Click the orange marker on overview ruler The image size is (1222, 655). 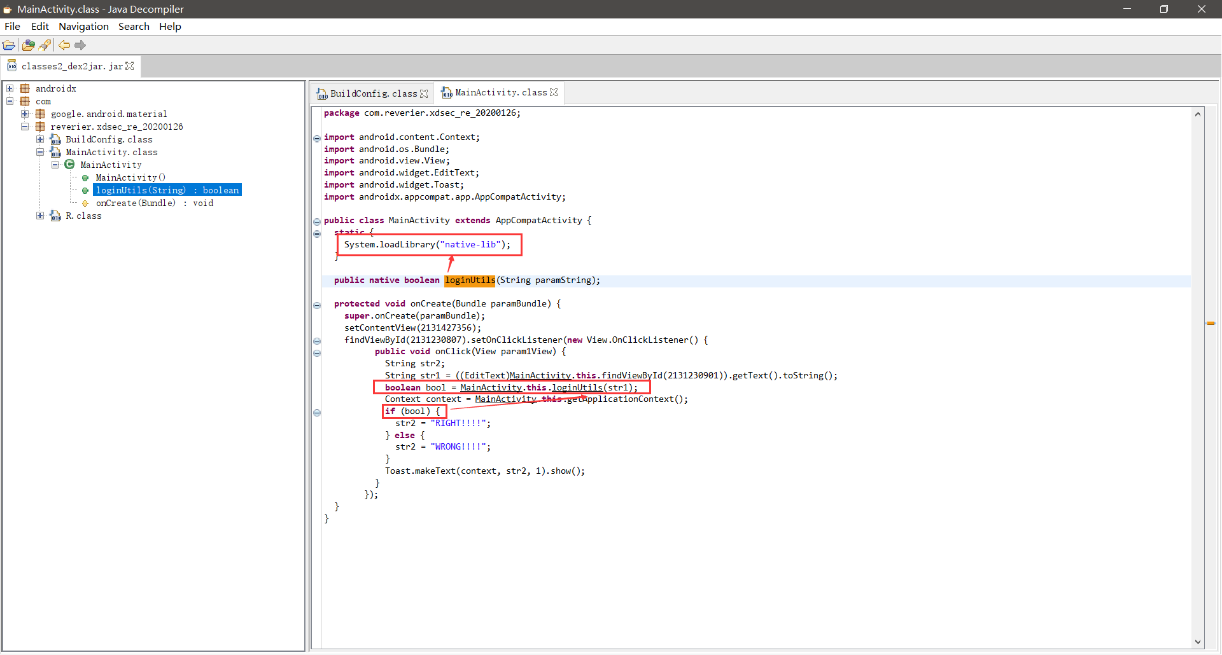point(1211,323)
